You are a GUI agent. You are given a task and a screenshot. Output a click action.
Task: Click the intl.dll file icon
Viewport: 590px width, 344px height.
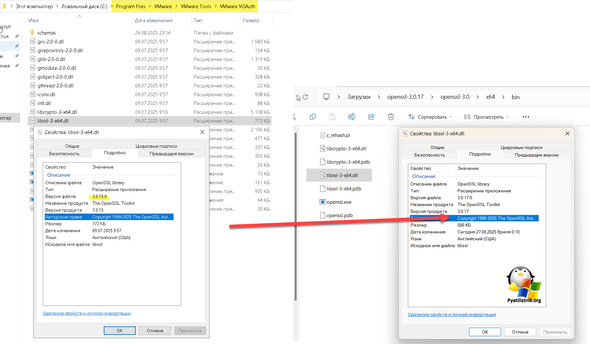[32, 103]
